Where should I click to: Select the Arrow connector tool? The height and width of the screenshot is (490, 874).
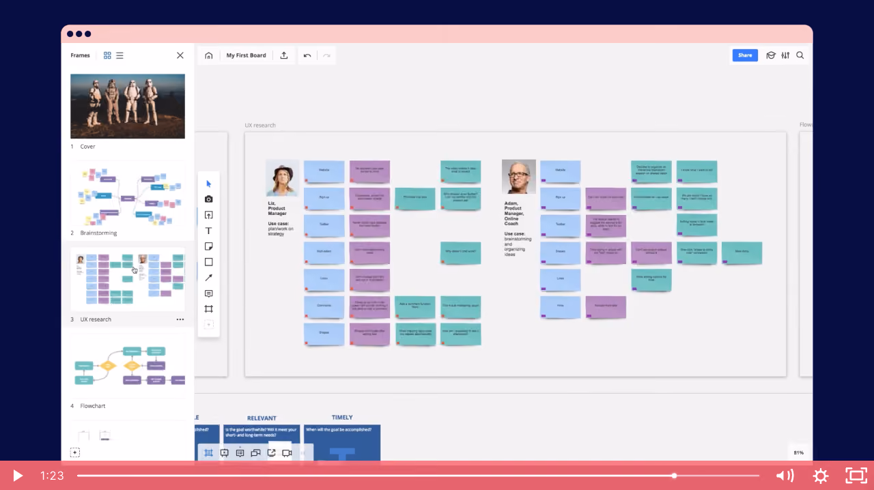click(209, 278)
